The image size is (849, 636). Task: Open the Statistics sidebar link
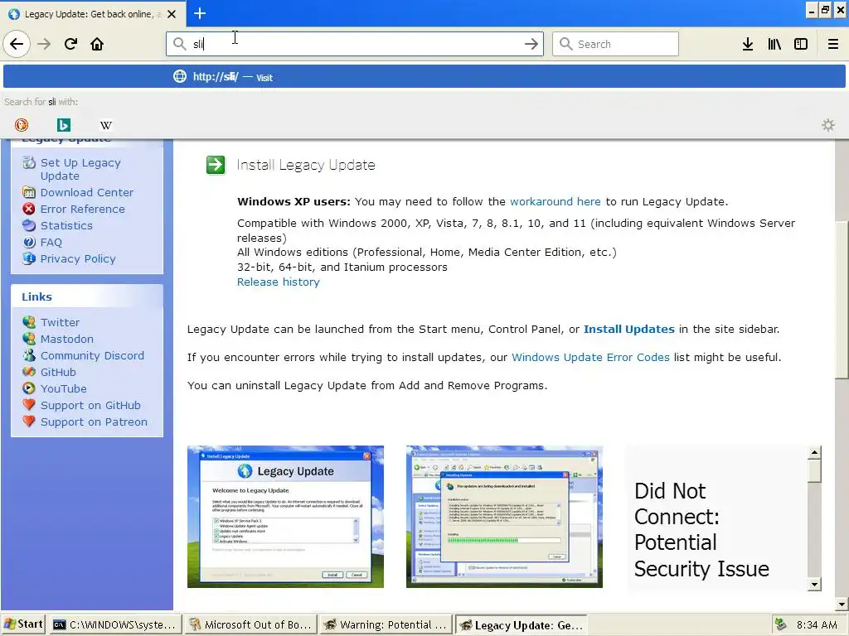tap(66, 225)
